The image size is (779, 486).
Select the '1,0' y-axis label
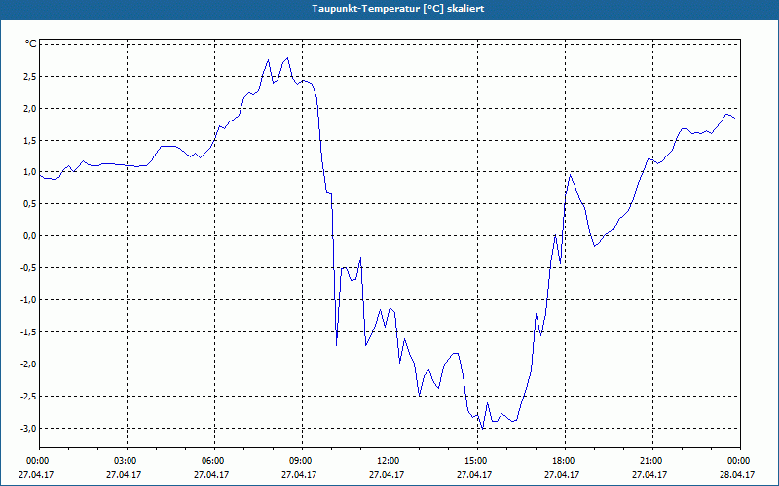tap(29, 172)
